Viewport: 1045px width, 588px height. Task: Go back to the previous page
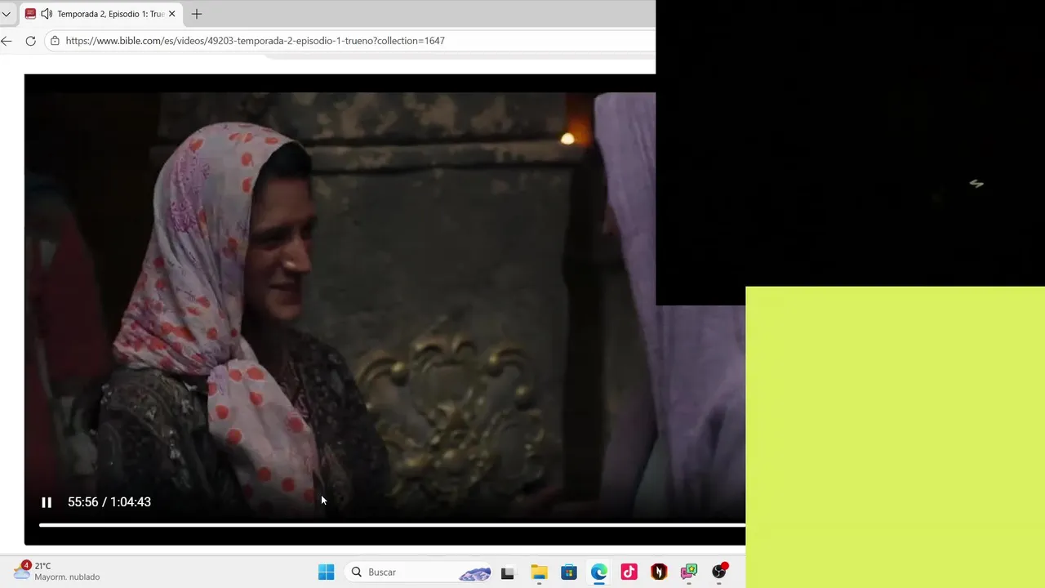(x=7, y=41)
